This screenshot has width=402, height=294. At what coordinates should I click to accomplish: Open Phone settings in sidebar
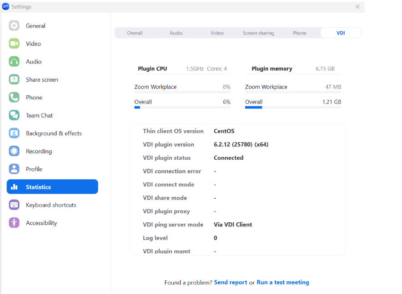click(x=34, y=98)
